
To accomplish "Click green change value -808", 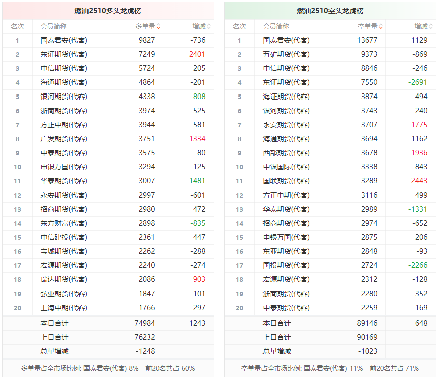I will click(x=198, y=97).
